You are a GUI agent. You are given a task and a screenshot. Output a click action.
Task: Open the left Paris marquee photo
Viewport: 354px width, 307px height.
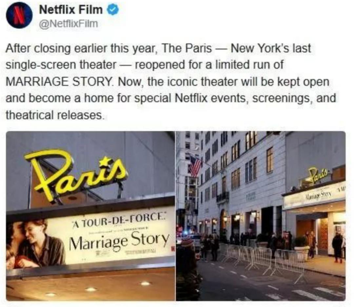(90, 216)
